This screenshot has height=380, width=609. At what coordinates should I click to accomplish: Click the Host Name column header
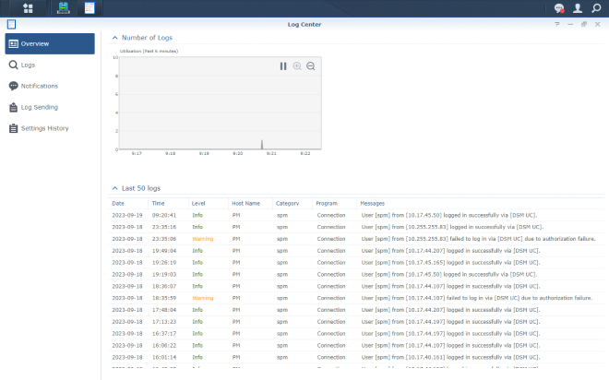[245, 203]
